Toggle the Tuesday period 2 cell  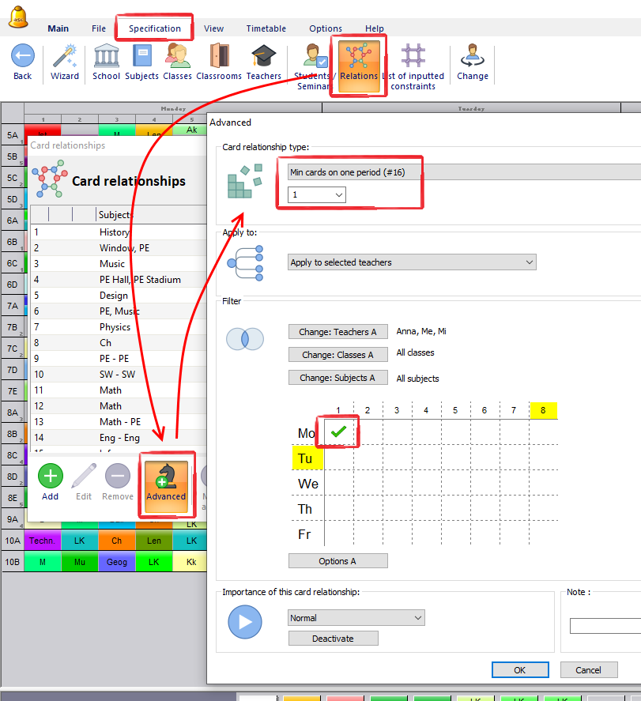368,458
